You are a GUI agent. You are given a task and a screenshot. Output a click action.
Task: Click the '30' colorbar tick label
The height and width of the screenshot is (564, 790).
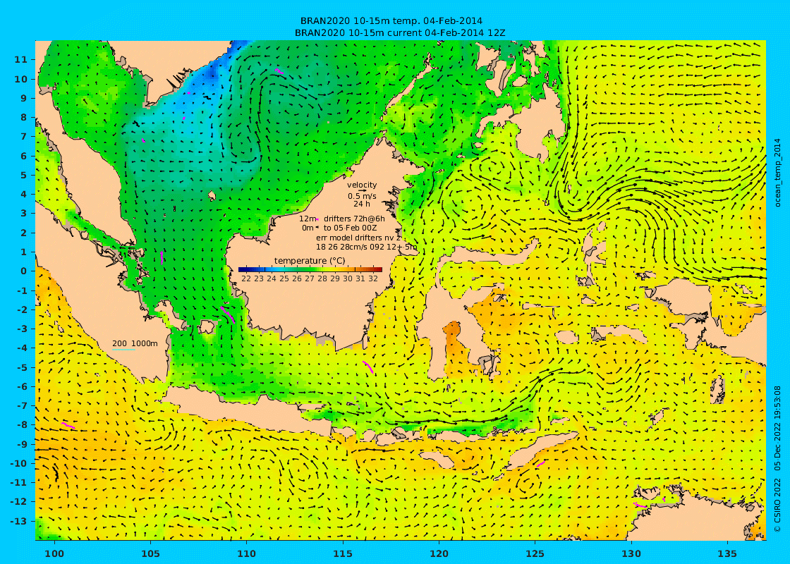coord(348,278)
